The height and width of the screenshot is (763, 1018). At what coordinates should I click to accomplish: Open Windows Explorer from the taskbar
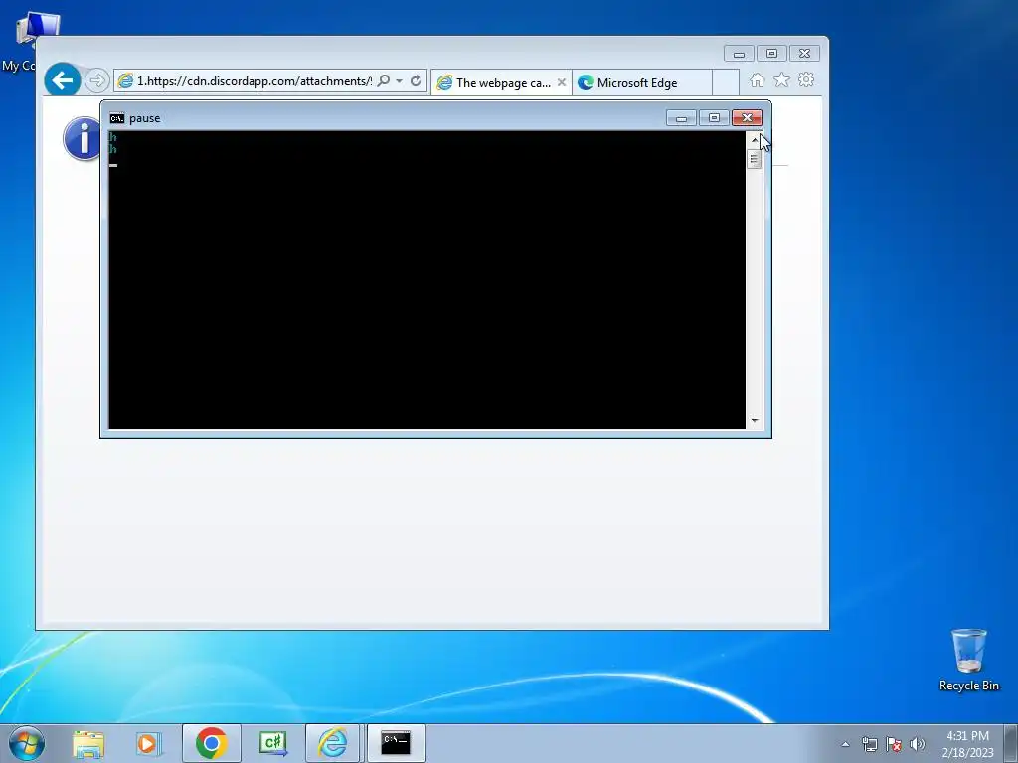88,743
